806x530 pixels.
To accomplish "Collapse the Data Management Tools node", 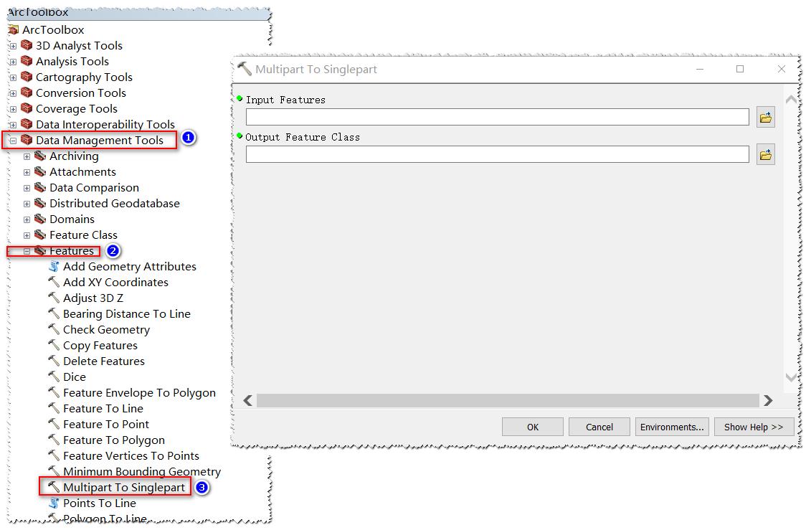I will (x=14, y=141).
